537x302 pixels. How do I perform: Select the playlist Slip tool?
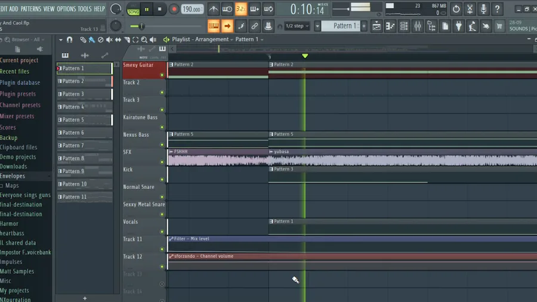point(118,40)
